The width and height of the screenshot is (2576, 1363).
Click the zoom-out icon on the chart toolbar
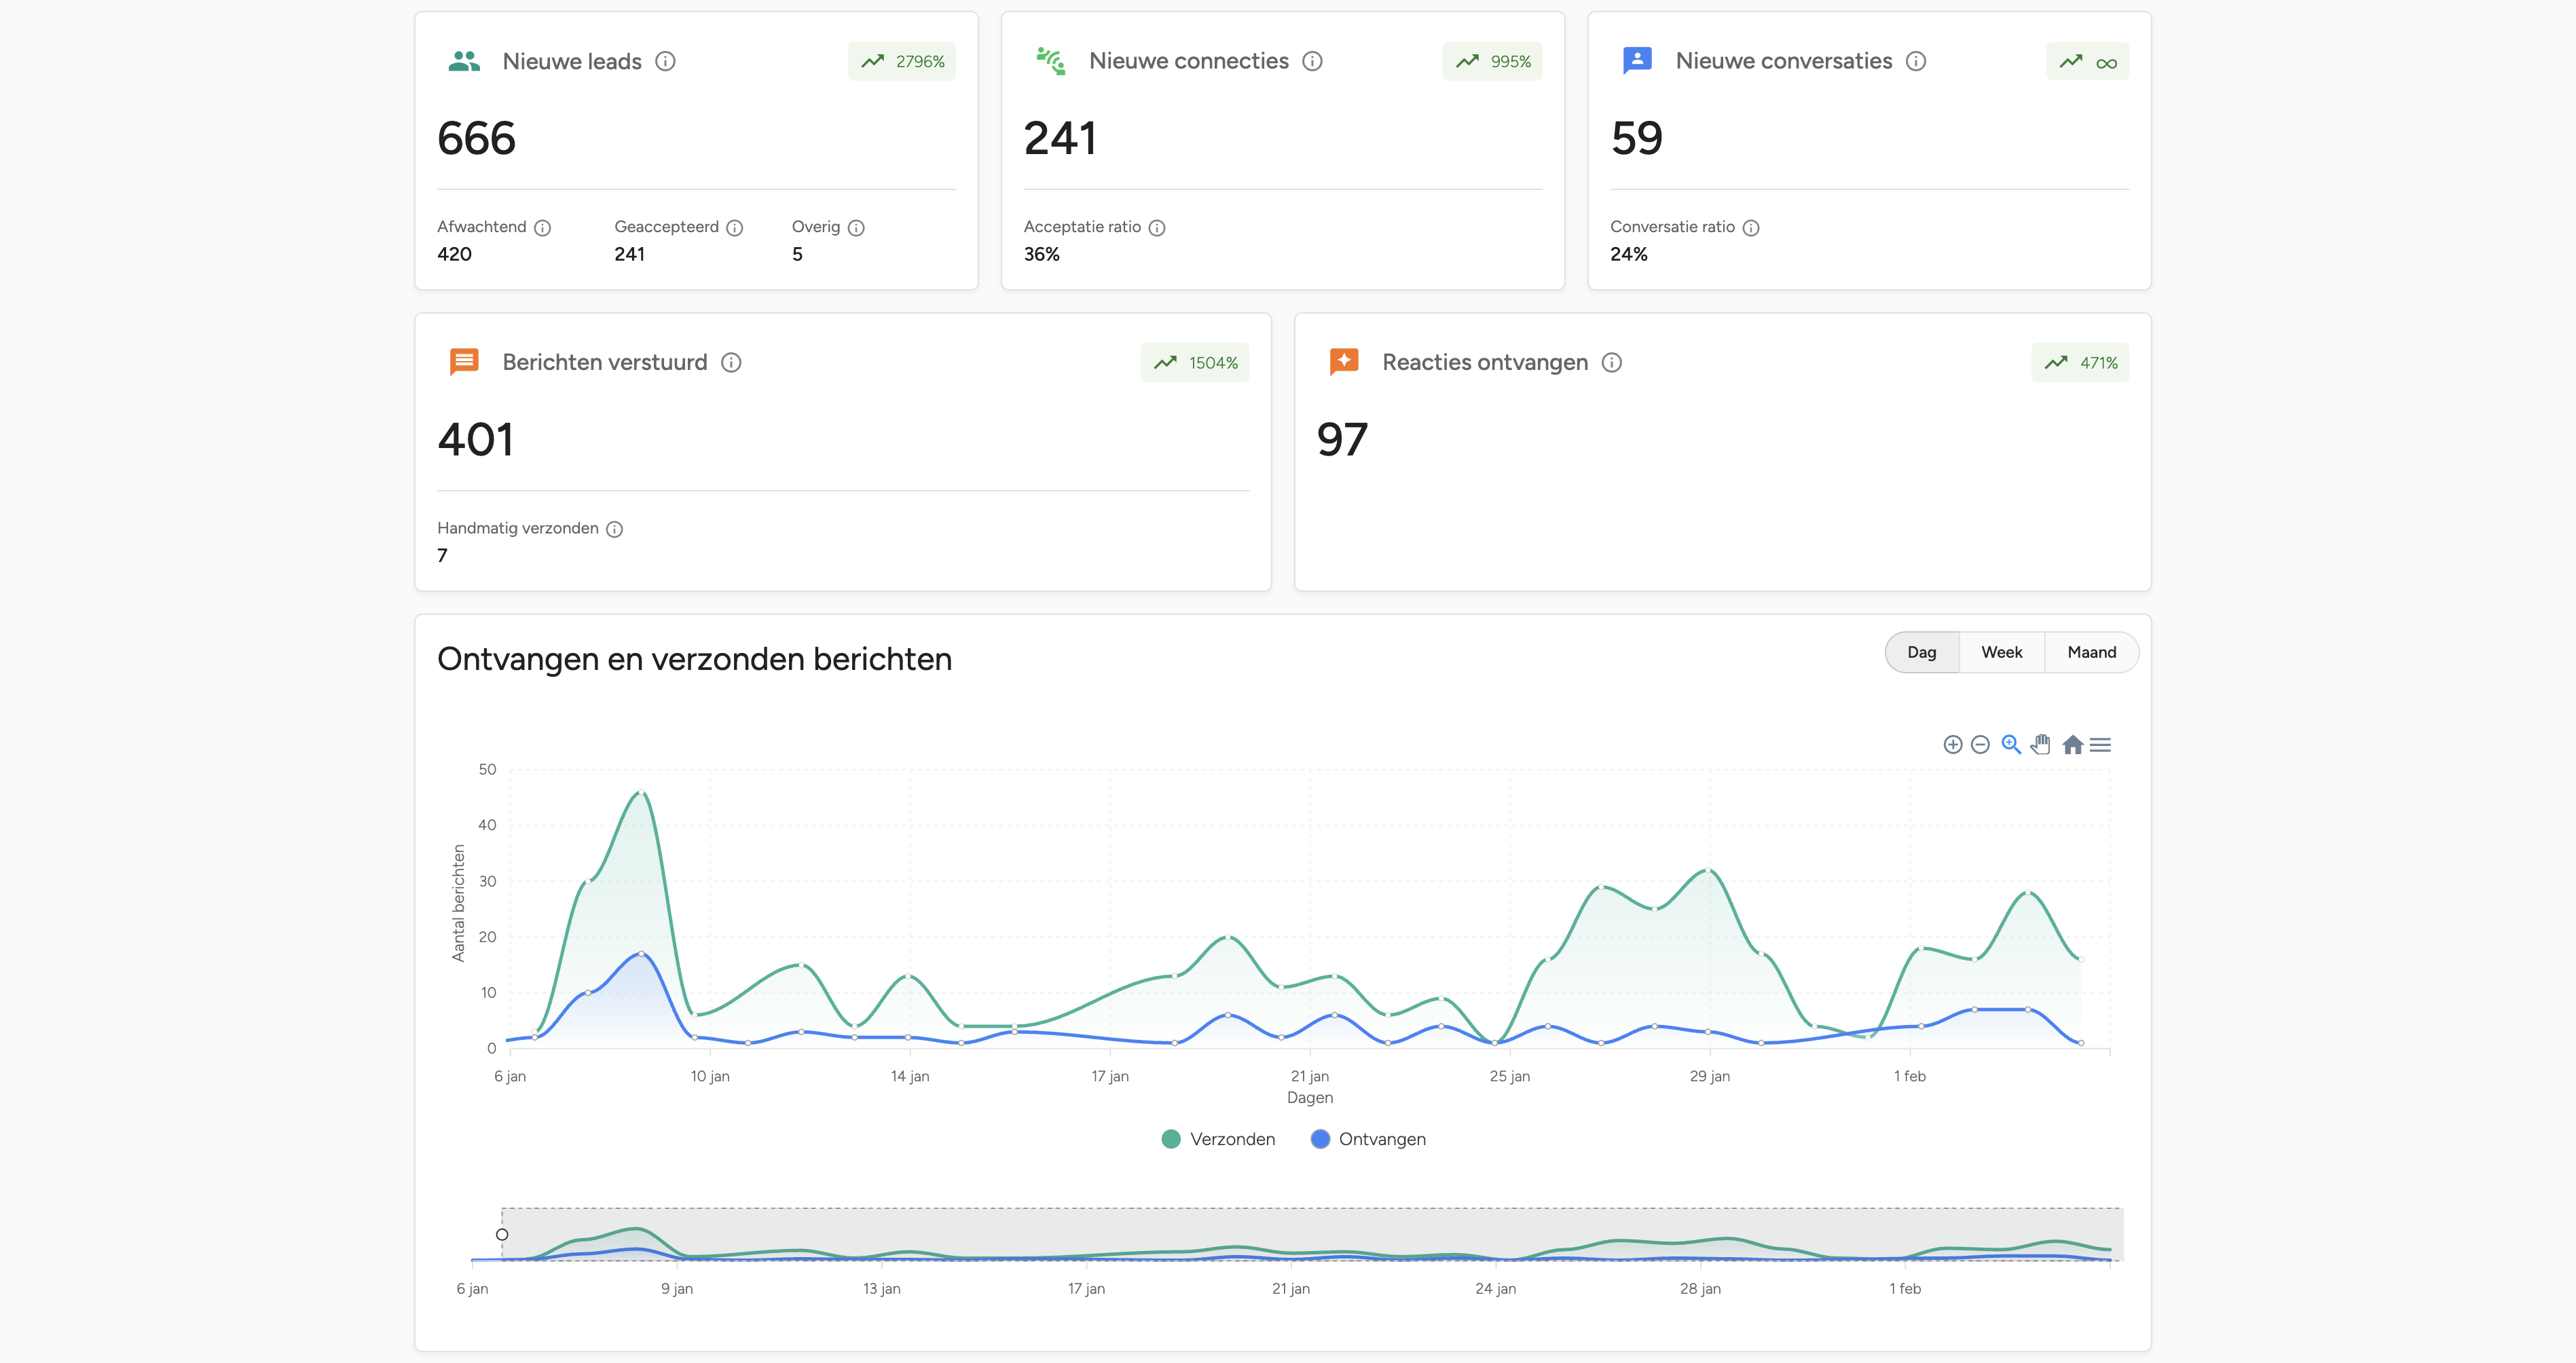(1981, 744)
